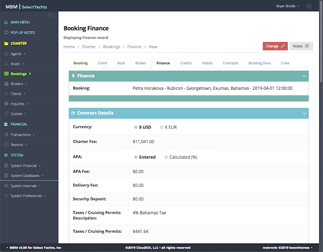This screenshot has height=252, width=323.
Task: Open the Broker tab
Action: 141,63
